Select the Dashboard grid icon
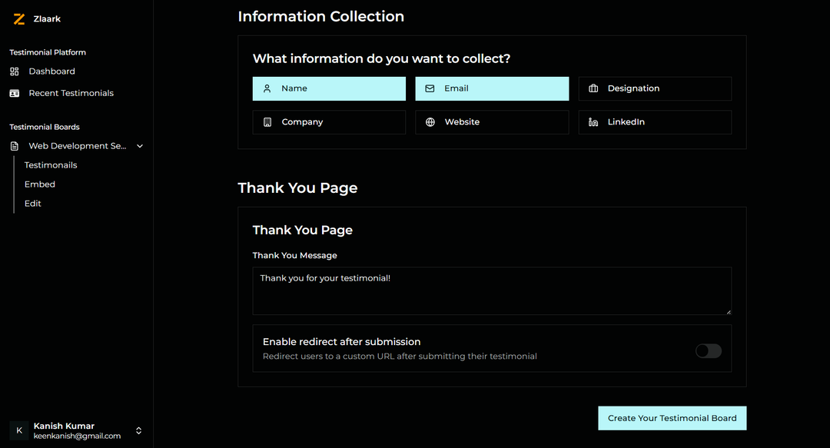 [x=13, y=71]
